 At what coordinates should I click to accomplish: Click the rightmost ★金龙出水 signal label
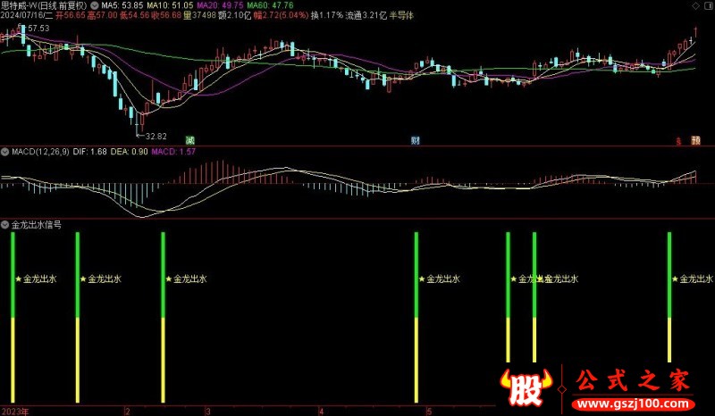coord(693,279)
